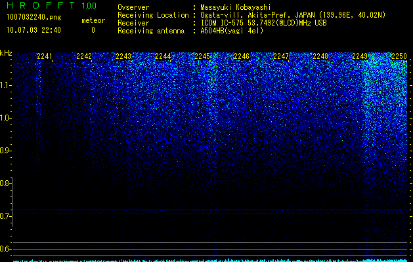Click the 2242 time marker
This screenshot has height=262, width=413.
(84, 56)
